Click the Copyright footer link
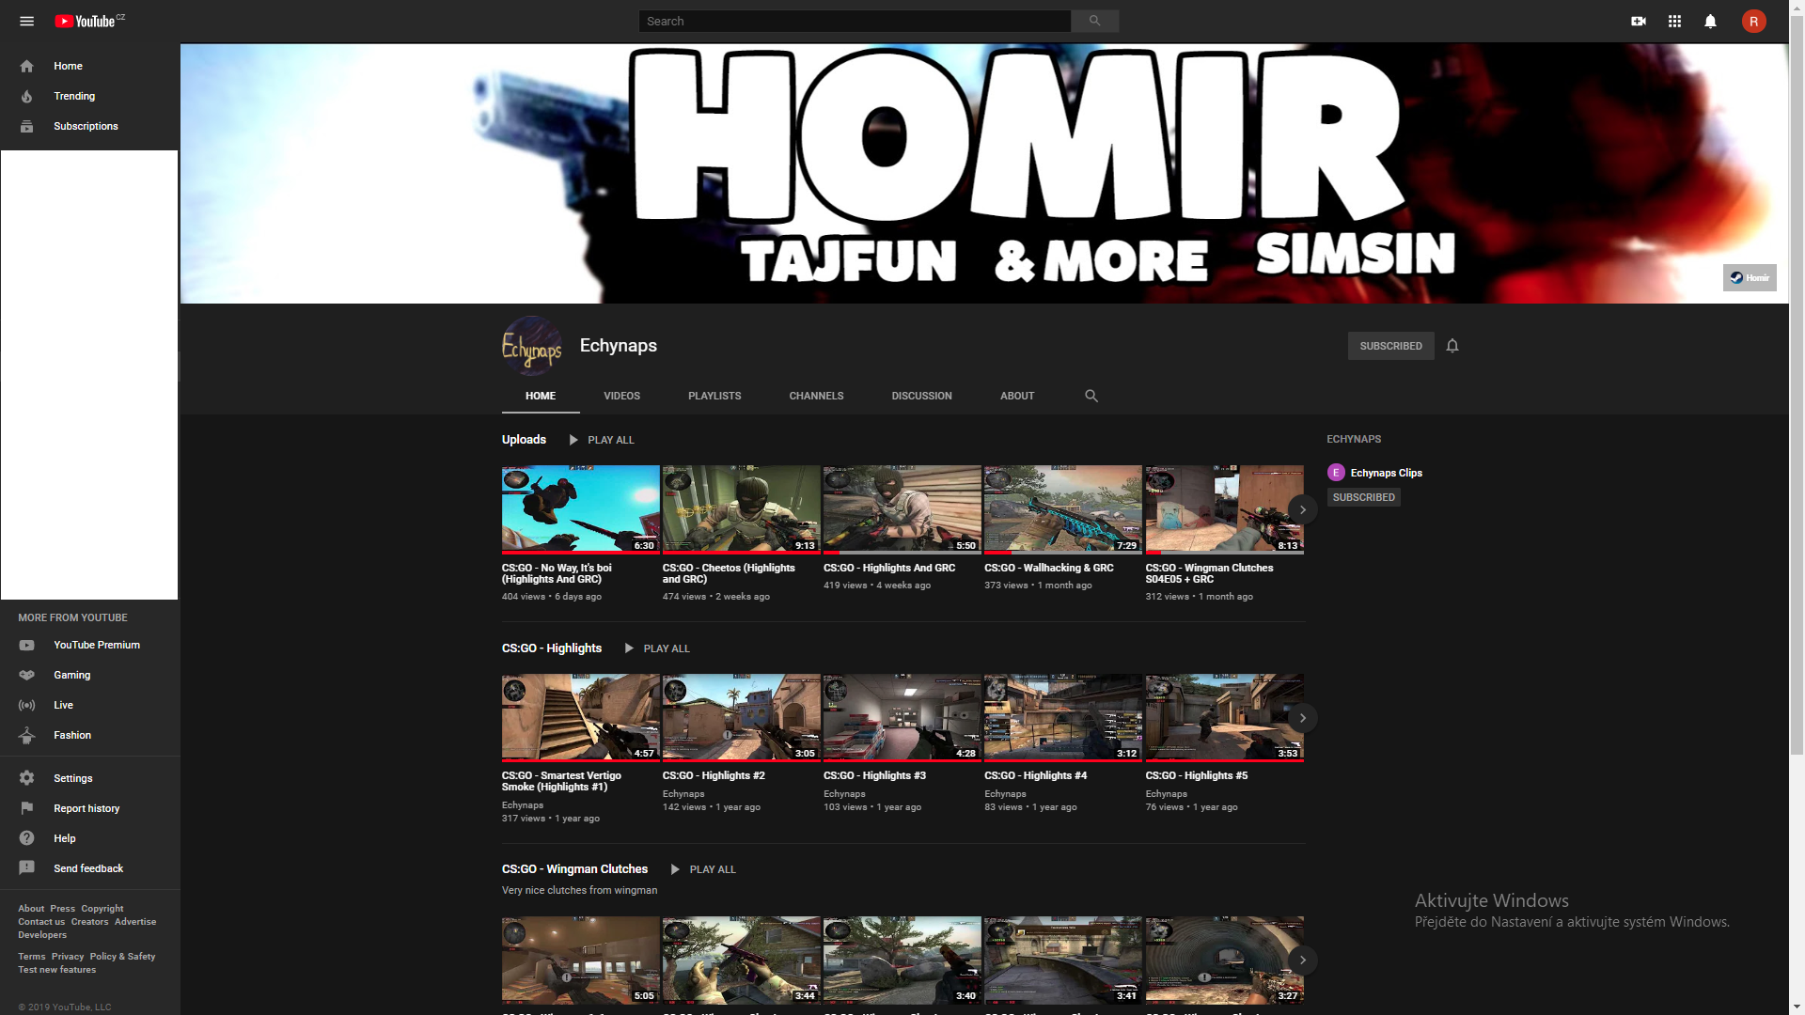Screen dimensions: 1805x1015 tap(102, 909)
